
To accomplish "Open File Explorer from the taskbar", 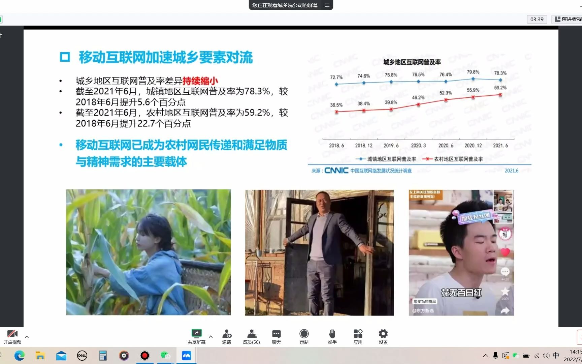I will click(x=40, y=356).
